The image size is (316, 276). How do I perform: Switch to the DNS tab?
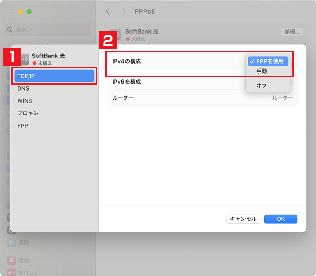point(23,88)
